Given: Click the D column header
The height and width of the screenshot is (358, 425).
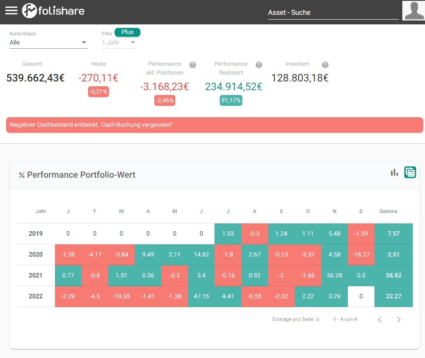Looking at the screenshot, I should click(361, 211).
